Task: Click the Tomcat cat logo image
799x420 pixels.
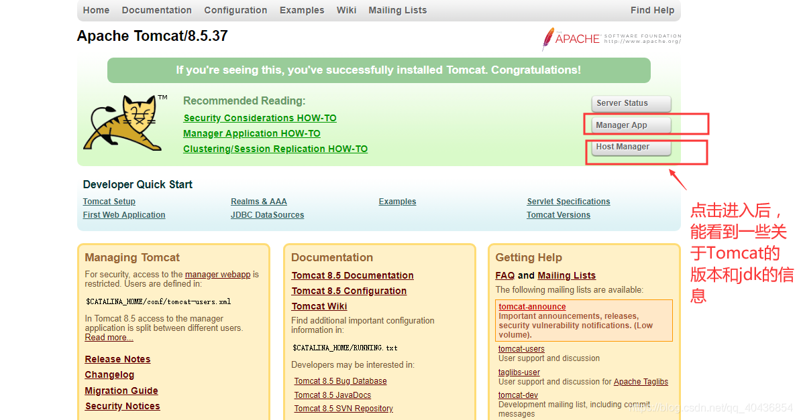Action: [x=125, y=123]
